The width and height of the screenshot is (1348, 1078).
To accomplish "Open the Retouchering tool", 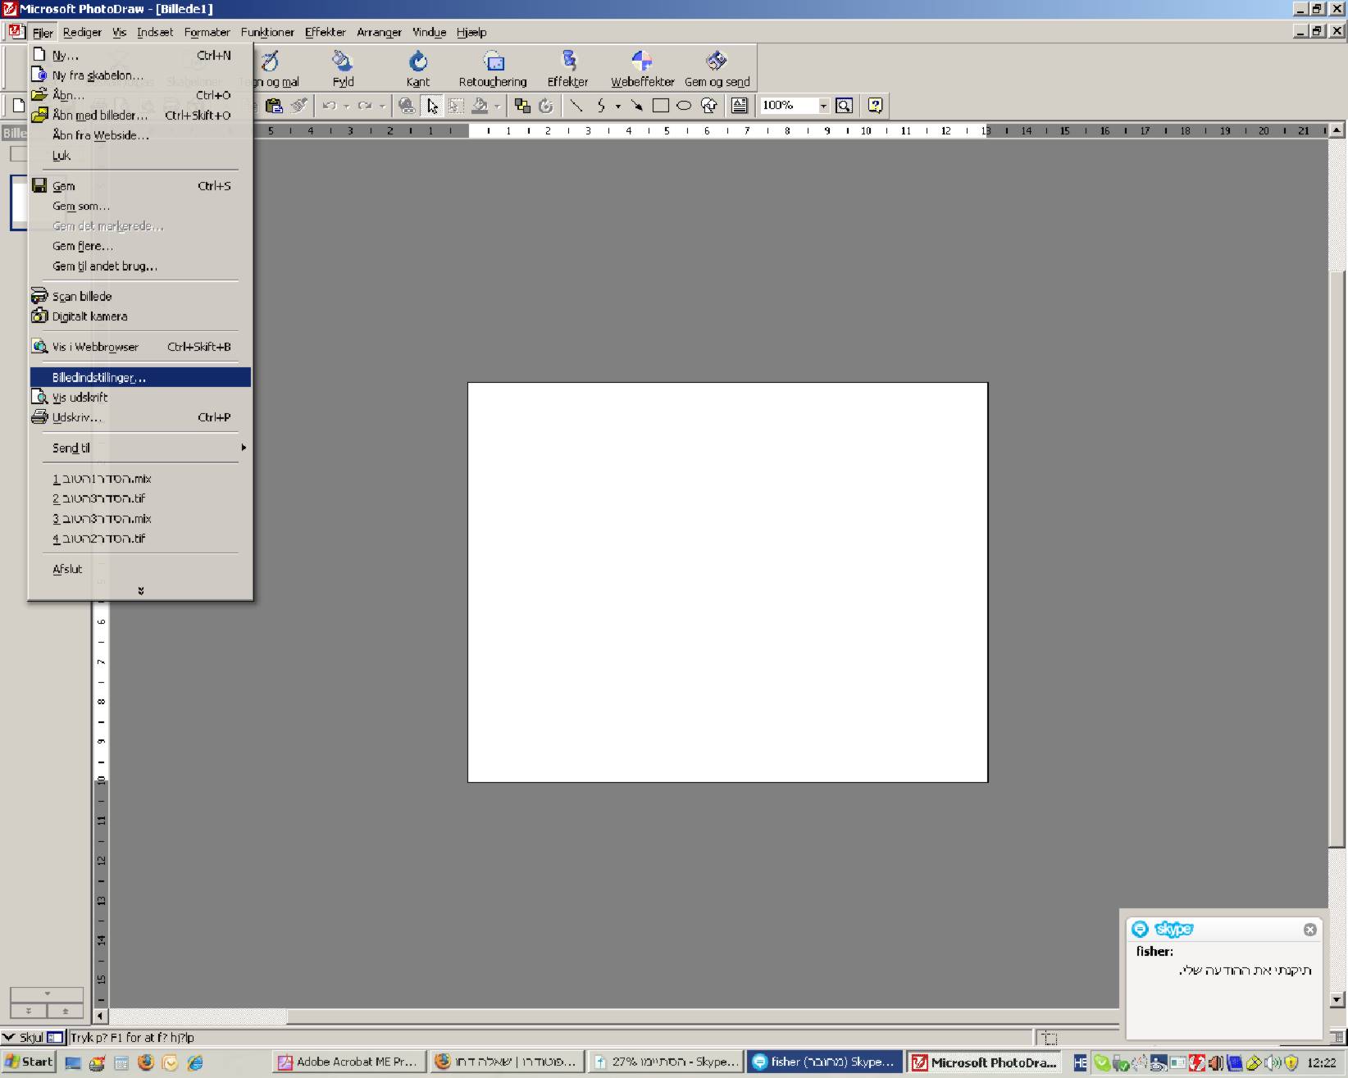I will (x=493, y=69).
